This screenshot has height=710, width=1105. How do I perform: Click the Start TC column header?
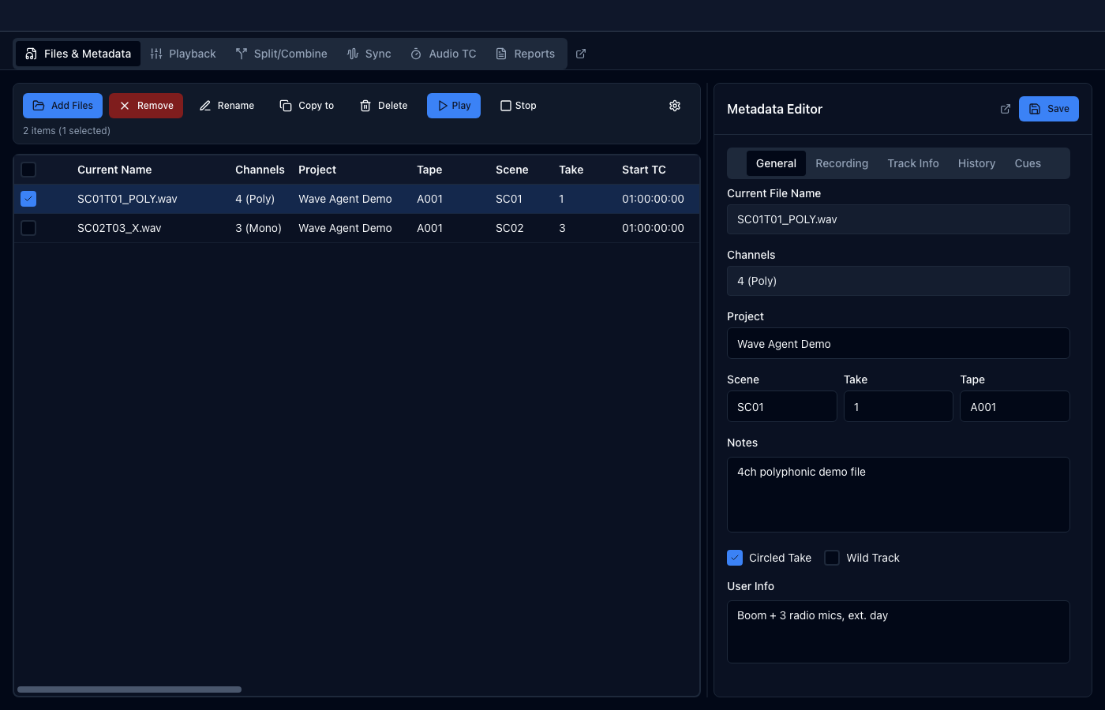(x=644, y=170)
